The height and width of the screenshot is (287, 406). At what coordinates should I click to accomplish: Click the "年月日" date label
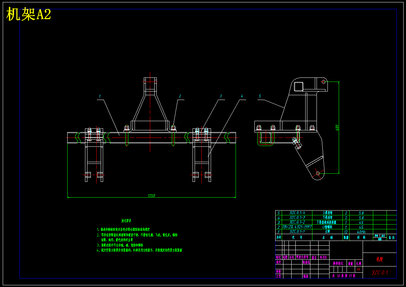[x=323, y=258]
